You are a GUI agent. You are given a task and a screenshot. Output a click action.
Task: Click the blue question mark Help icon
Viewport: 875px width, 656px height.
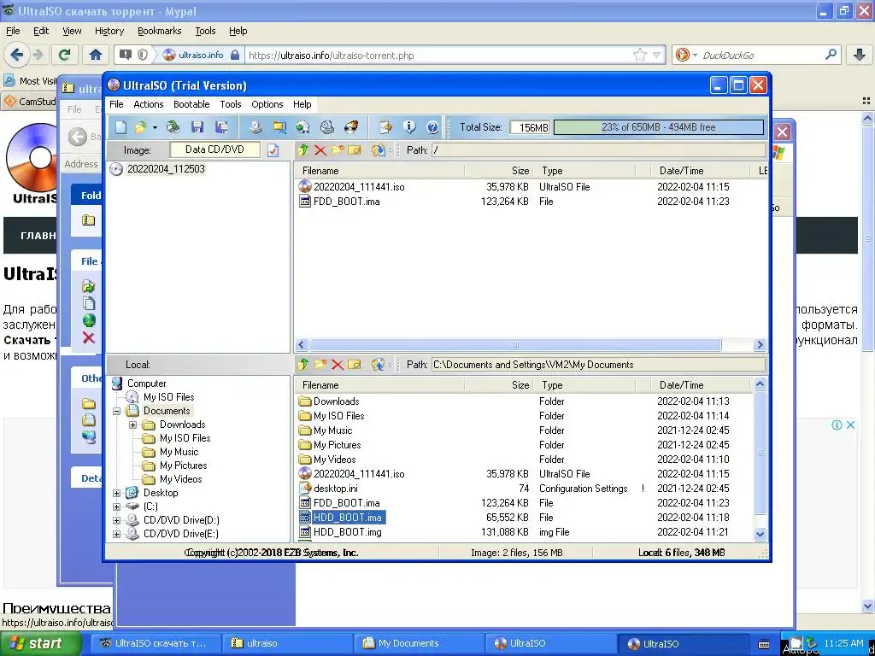pos(432,127)
